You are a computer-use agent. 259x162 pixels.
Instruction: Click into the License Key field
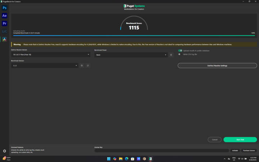click(162, 150)
